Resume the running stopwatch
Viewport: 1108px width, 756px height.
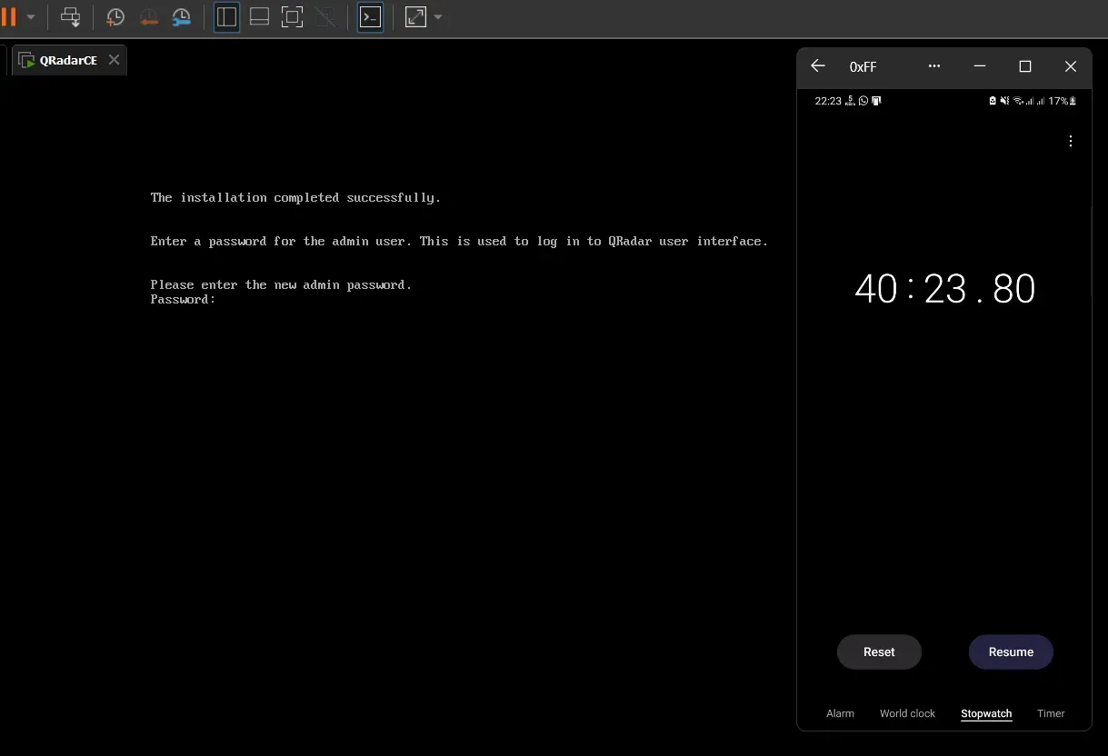(1010, 652)
